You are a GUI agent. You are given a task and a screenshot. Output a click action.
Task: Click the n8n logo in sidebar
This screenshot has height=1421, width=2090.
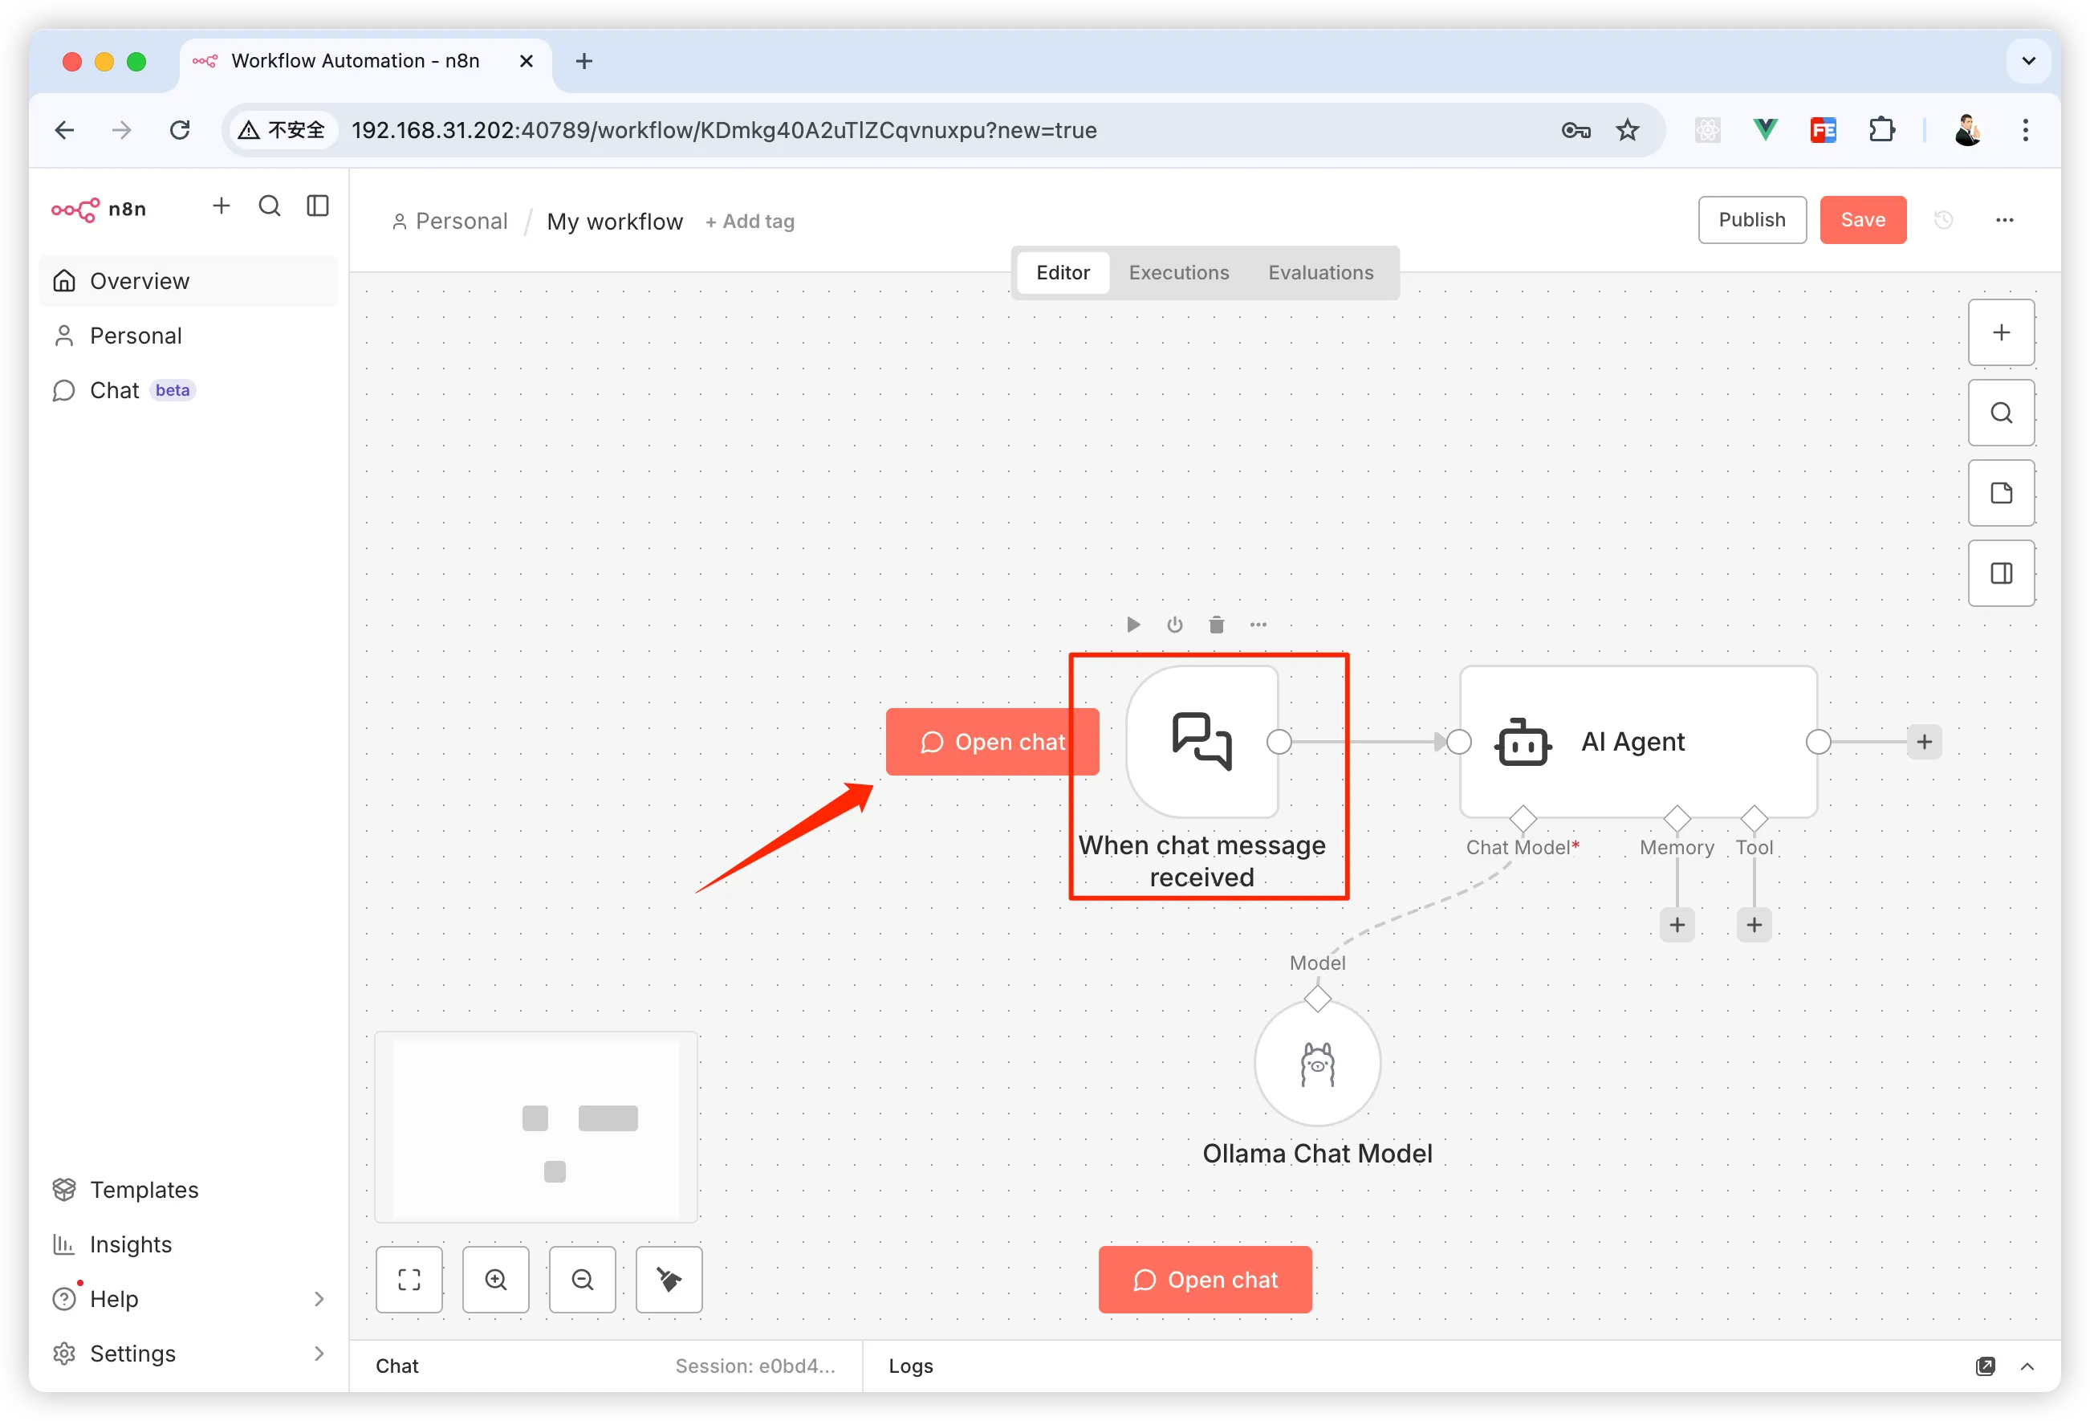click(x=98, y=209)
